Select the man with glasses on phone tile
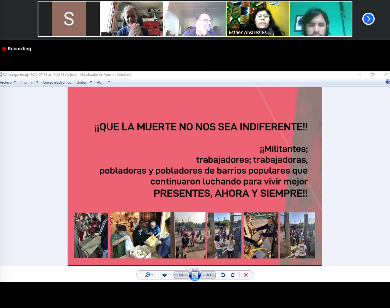Viewport: 390px width, 308px height. (x=195, y=19)
